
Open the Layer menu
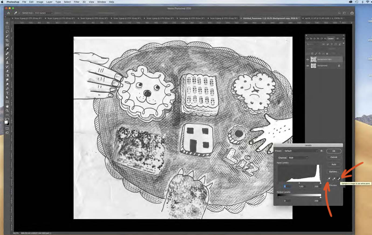[49, 2]
